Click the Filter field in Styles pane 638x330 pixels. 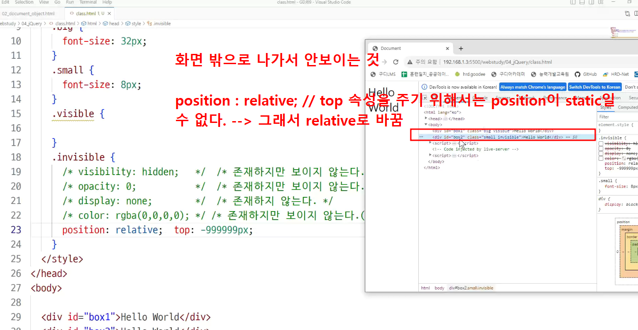(x=618, y=117)
